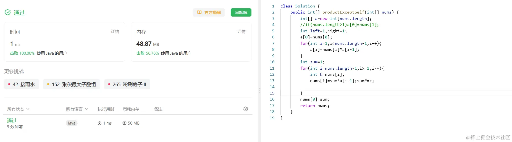Open challenge 152. 乘积最大子数组
This screenshot has width=512, height=142.
[x=72, y=84]
